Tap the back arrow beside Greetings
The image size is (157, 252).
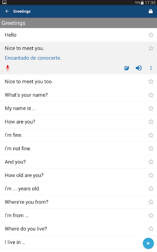tap(7, 11)
